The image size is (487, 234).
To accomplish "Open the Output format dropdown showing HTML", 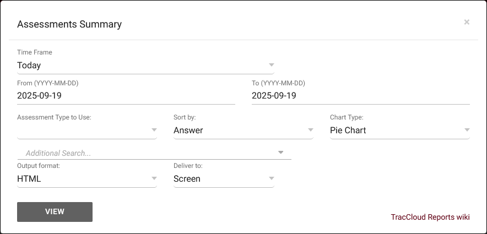I will (x=83, y=179).
